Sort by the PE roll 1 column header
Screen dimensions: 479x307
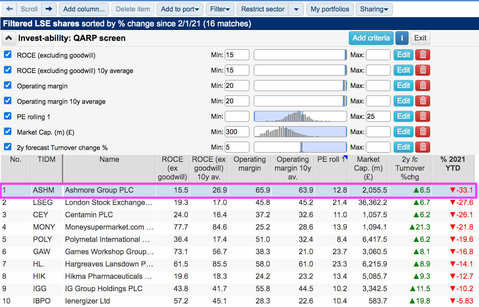332,168
